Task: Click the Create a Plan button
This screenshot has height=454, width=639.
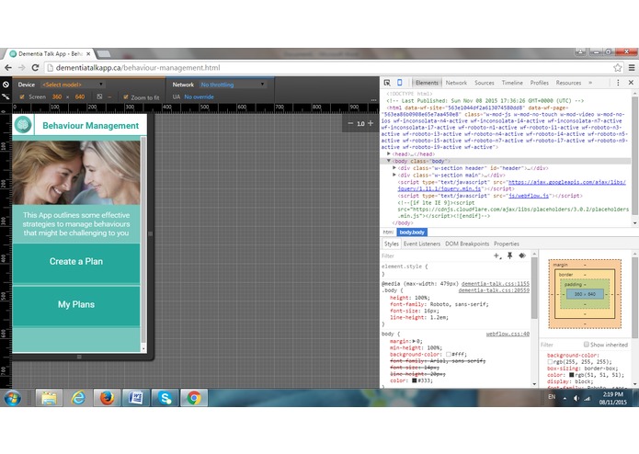Action: pyautogui.click(x=76, y=261)
